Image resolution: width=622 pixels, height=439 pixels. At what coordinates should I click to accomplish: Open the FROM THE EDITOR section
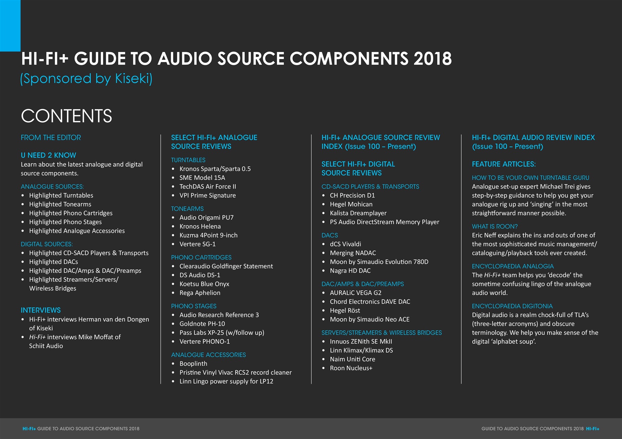tap(50, 138)
